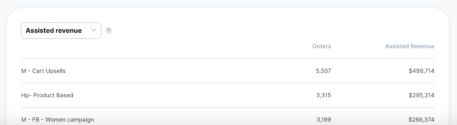Click the $499,714 revenue value
The width and height of the screenshot is (457, 125).
[421, 71]
